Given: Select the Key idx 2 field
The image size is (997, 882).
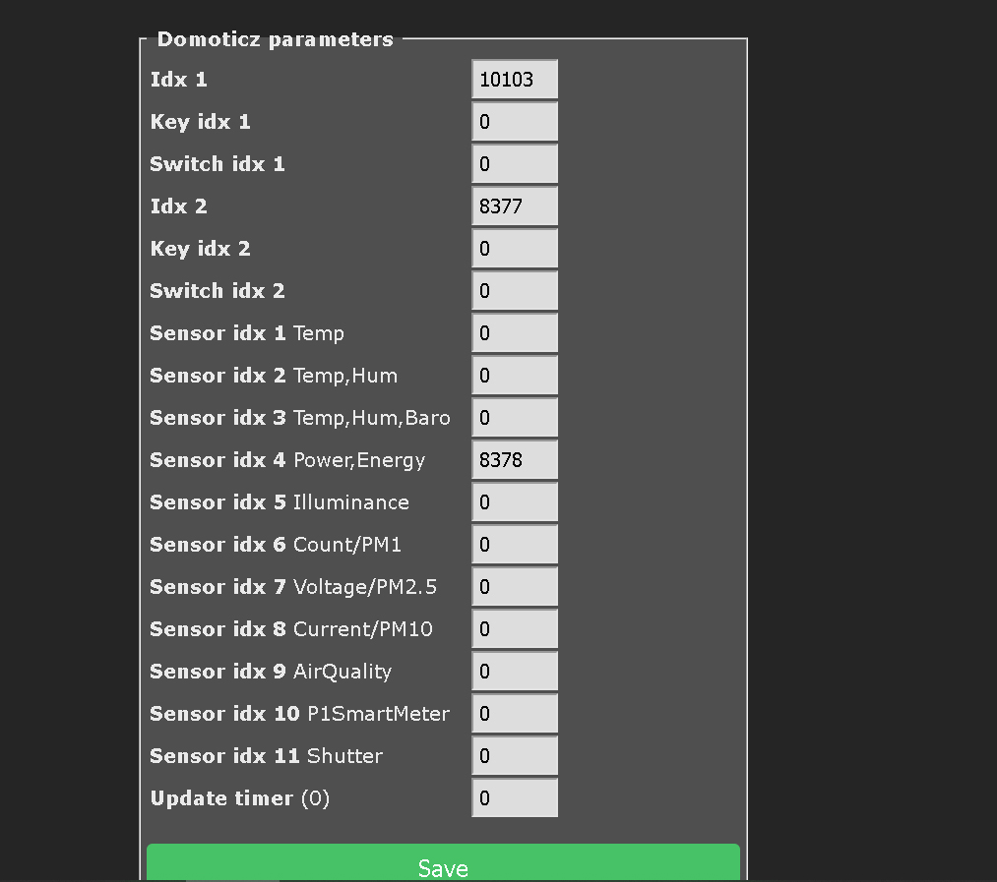Looking at the screenshot, I should tap(514, 248).
